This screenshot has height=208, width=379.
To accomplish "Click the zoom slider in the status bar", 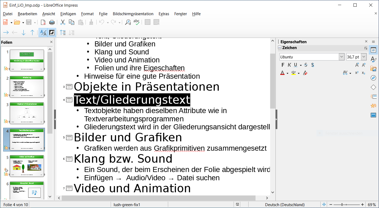I will (x=346, y=205).
